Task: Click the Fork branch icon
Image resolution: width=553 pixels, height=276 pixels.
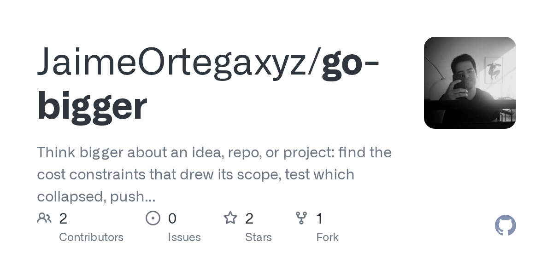Action: tap(301, 218)
